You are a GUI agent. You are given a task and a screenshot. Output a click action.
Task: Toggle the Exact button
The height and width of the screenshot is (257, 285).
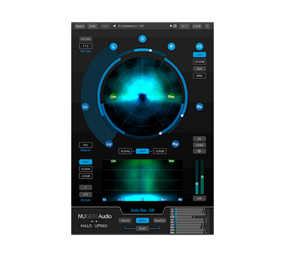[142, 228]
